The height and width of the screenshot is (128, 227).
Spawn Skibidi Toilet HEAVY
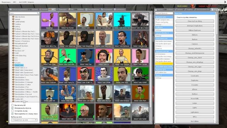140,75
